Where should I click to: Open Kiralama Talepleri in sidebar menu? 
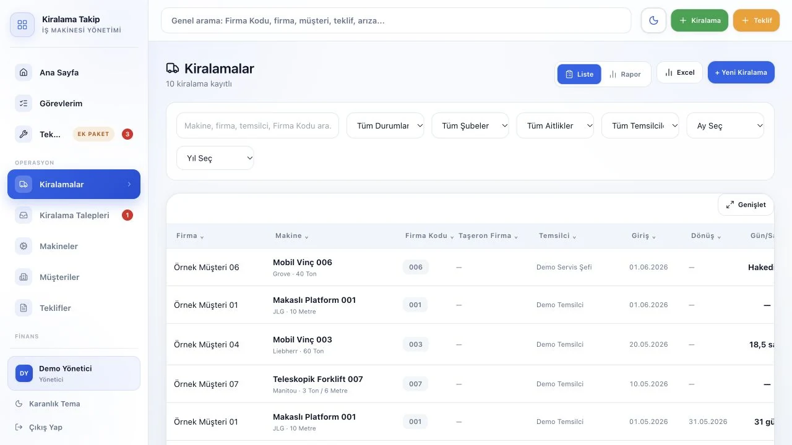[x=74, y=215]
